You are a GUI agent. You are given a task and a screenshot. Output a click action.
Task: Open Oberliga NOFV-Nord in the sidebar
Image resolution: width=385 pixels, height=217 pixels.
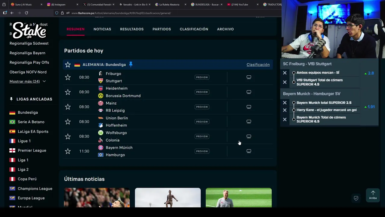coord(28,72)
